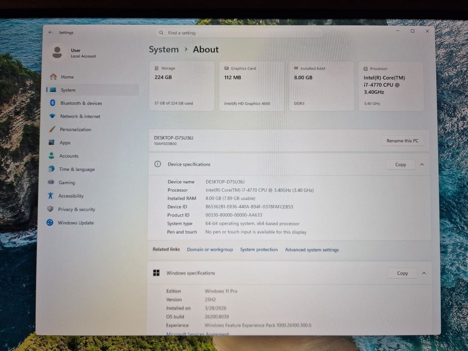Click the Privacy shield icon
This screenshot has width=468, height=351.
click(50, 209)
